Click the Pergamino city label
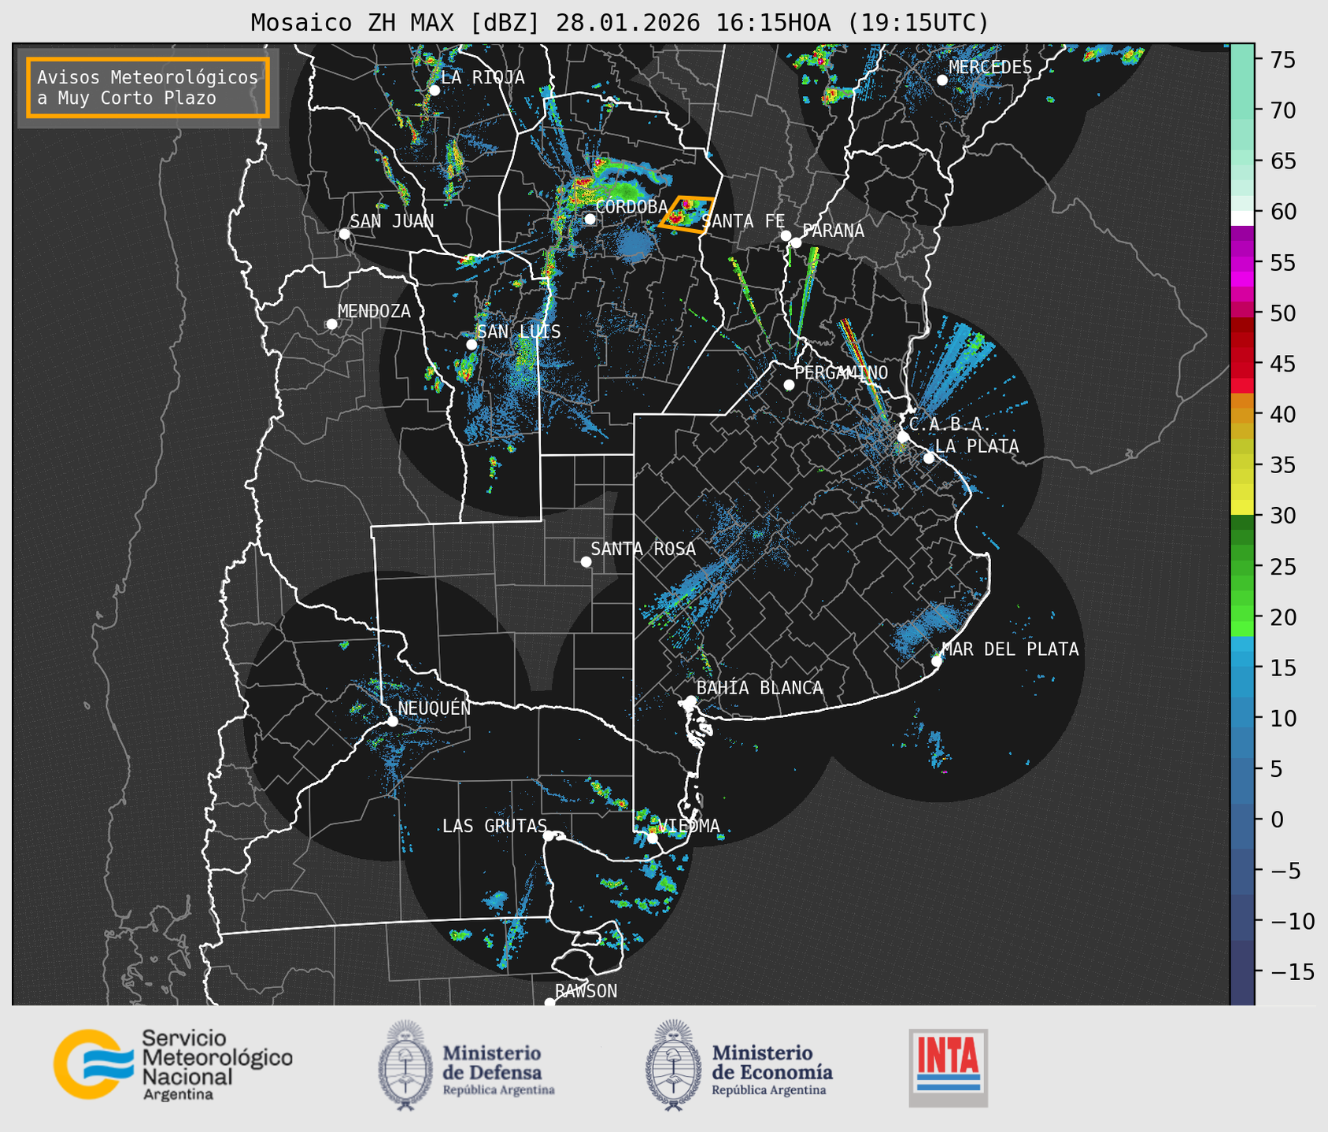The image size is (1328, 1132). click(x=841, y=372)
